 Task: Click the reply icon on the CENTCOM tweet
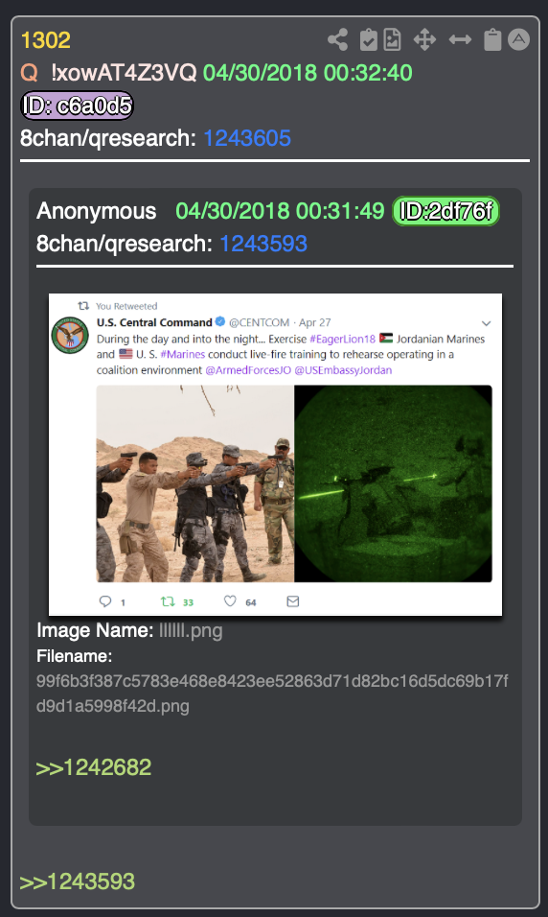coord(105,601)
